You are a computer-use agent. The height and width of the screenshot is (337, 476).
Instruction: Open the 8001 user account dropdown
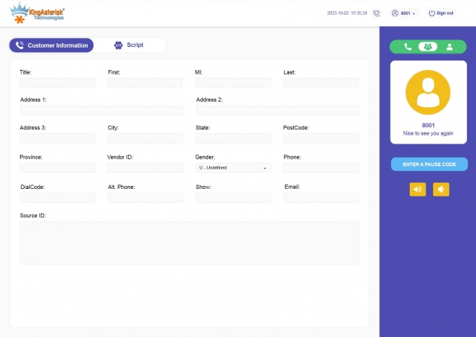(x=404, y=13)
